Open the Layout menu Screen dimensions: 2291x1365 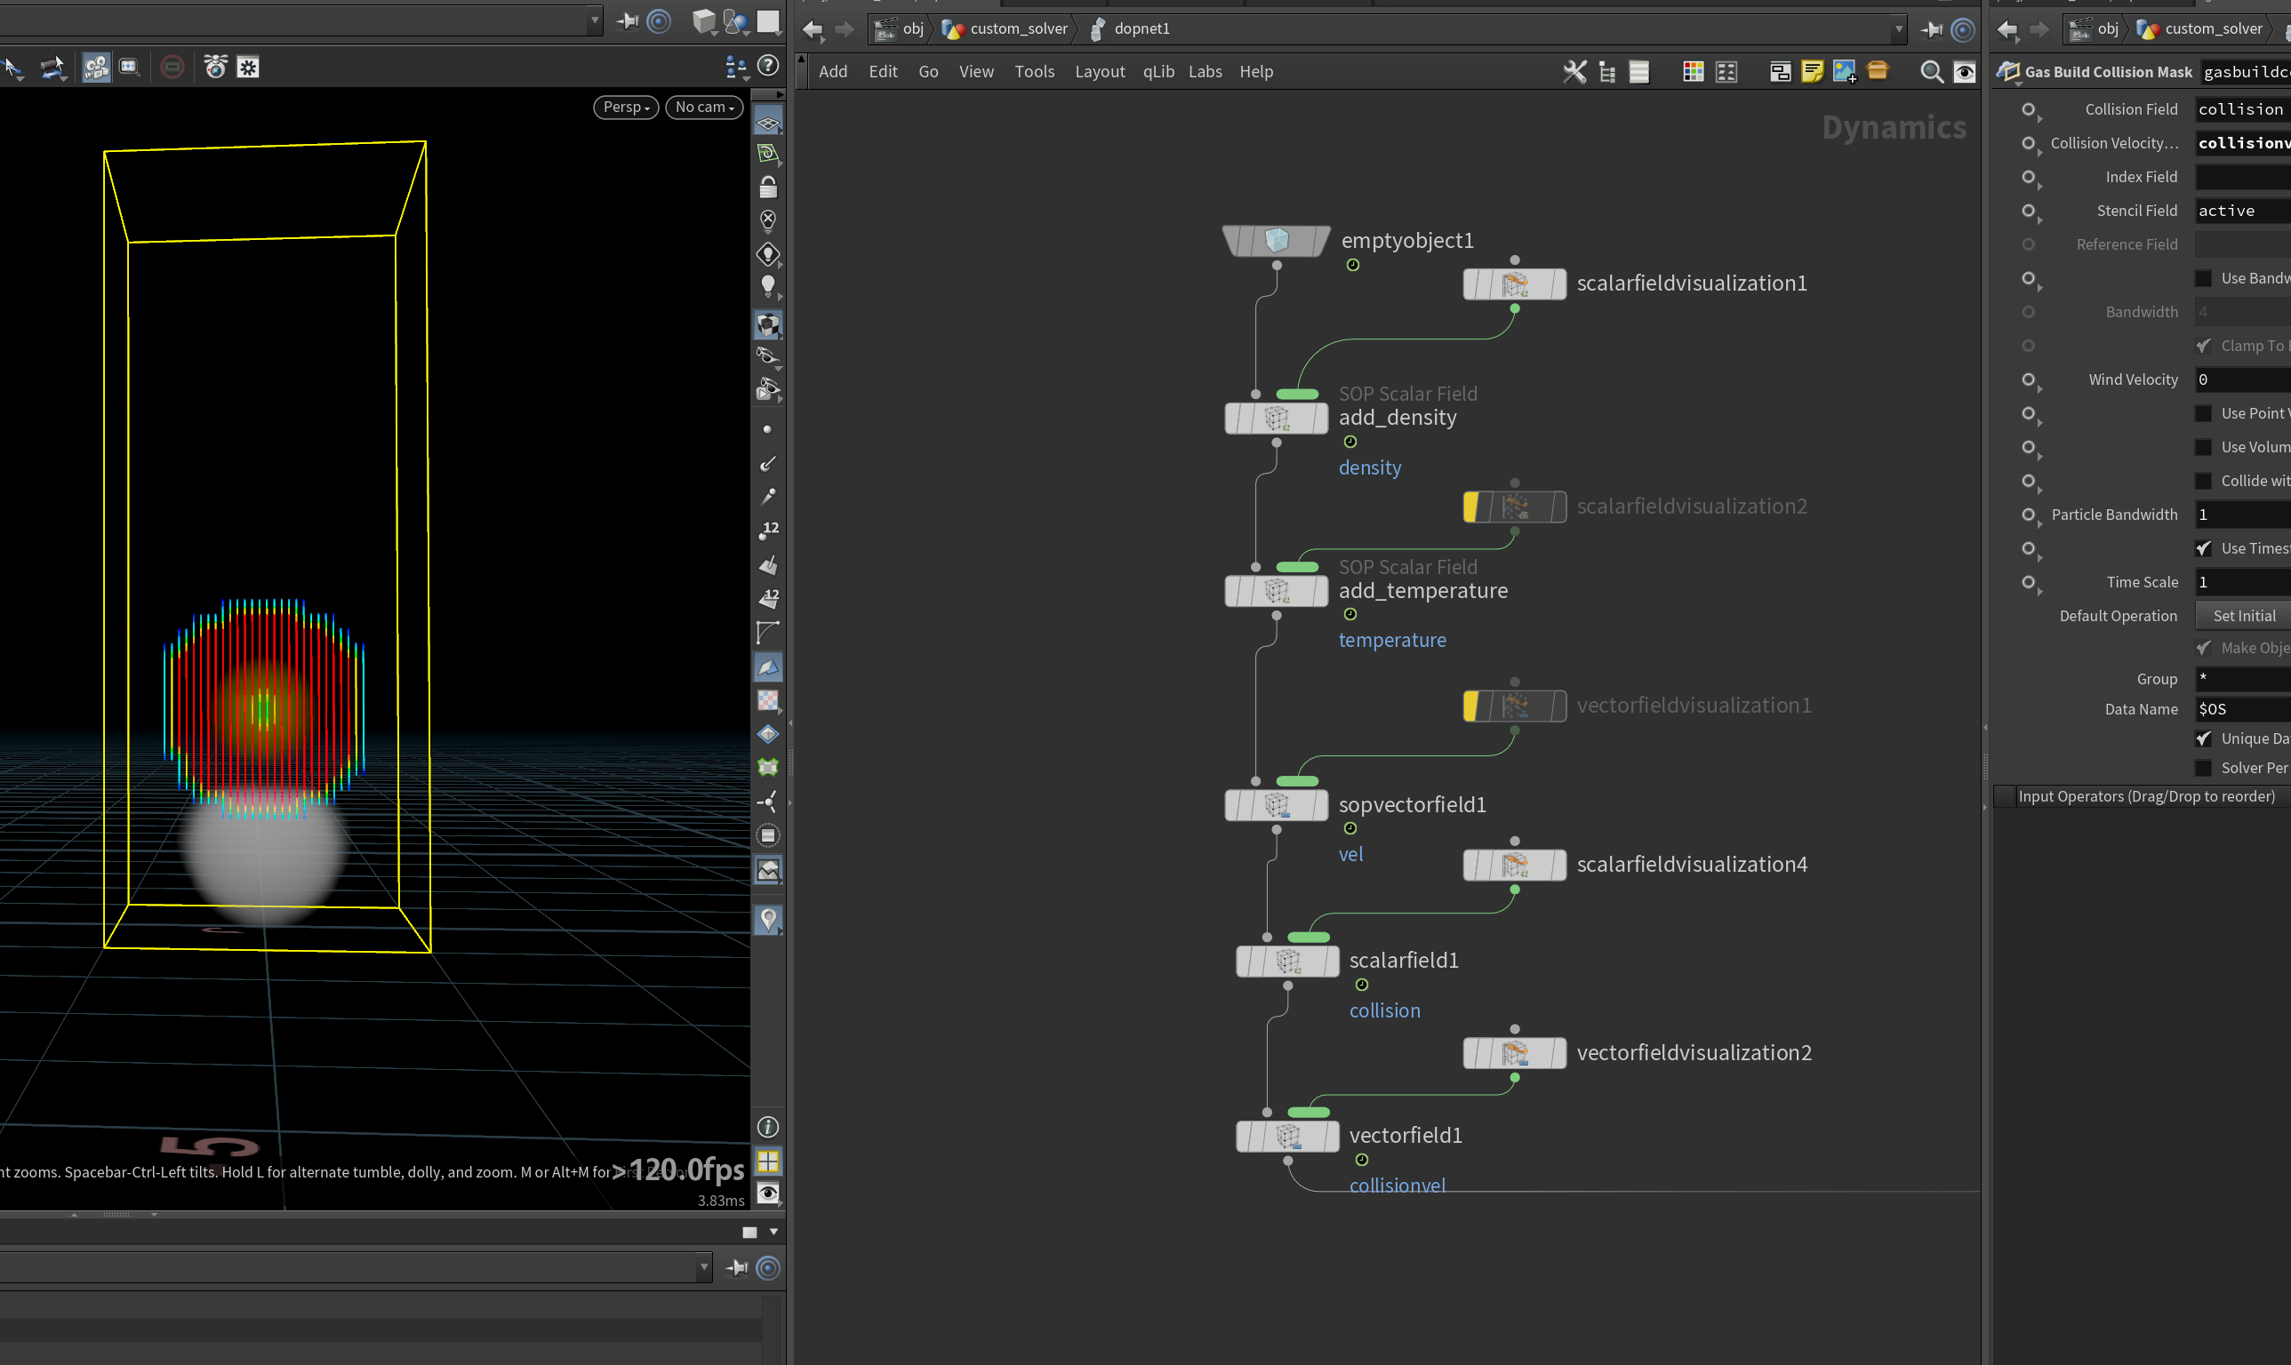(x=1100, y=72)
